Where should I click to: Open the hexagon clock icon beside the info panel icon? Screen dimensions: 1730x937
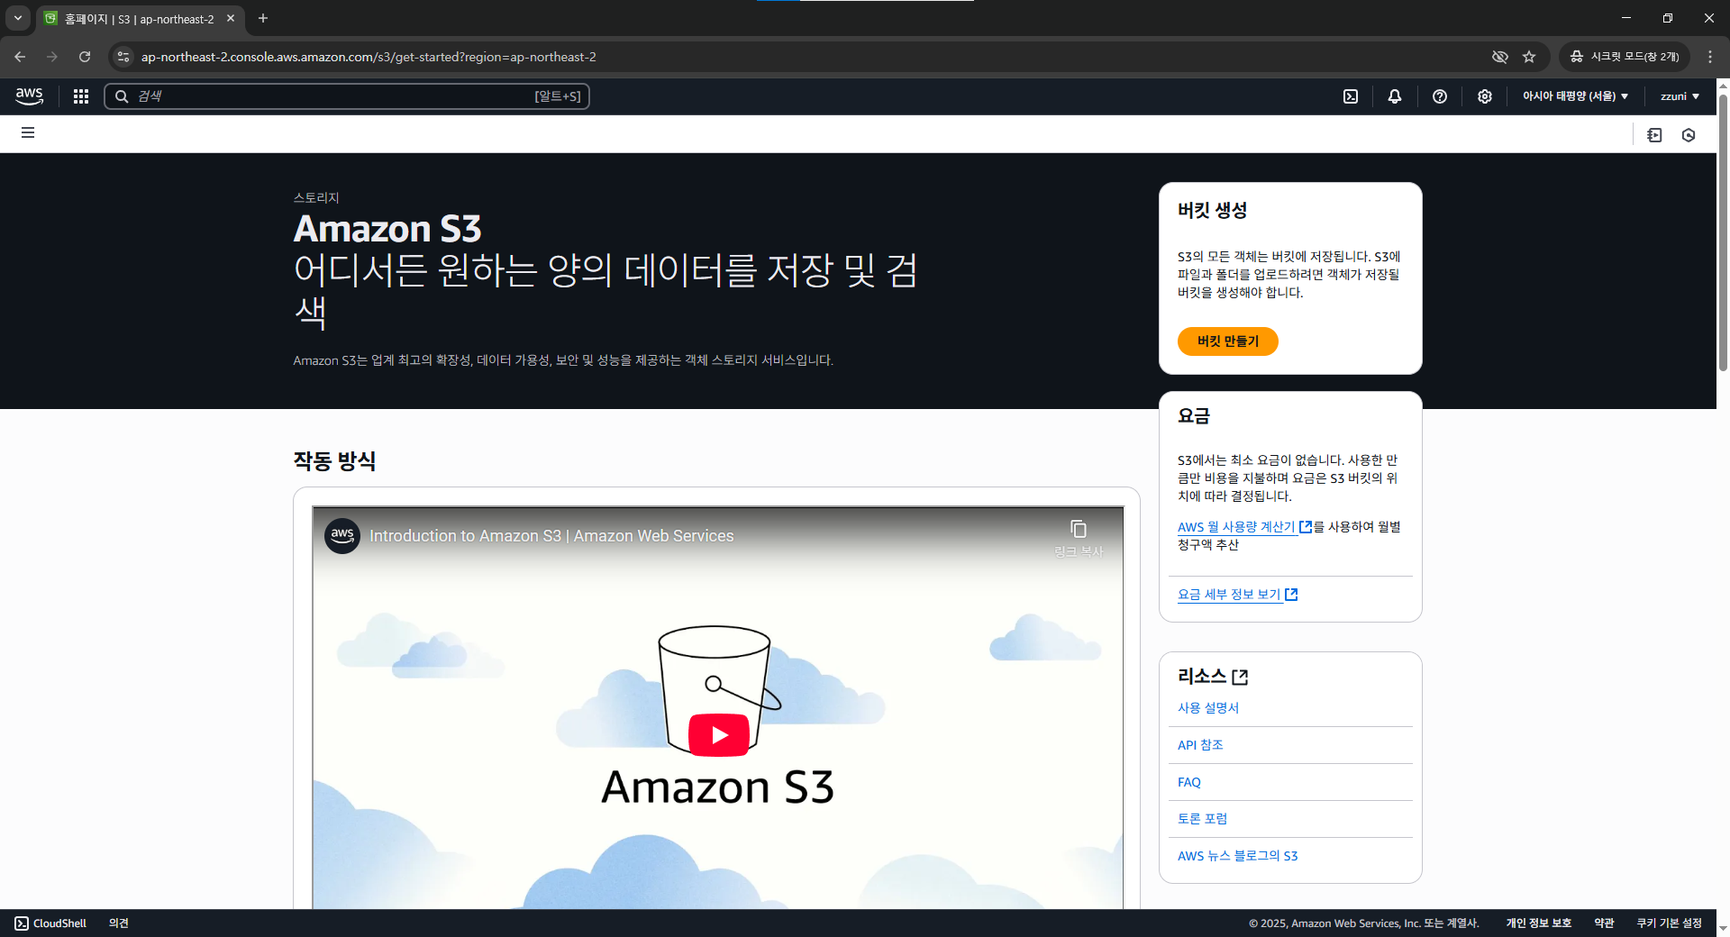click(1689, 135)
